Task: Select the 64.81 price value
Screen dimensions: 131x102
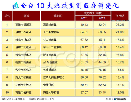Action: (84, 32)
